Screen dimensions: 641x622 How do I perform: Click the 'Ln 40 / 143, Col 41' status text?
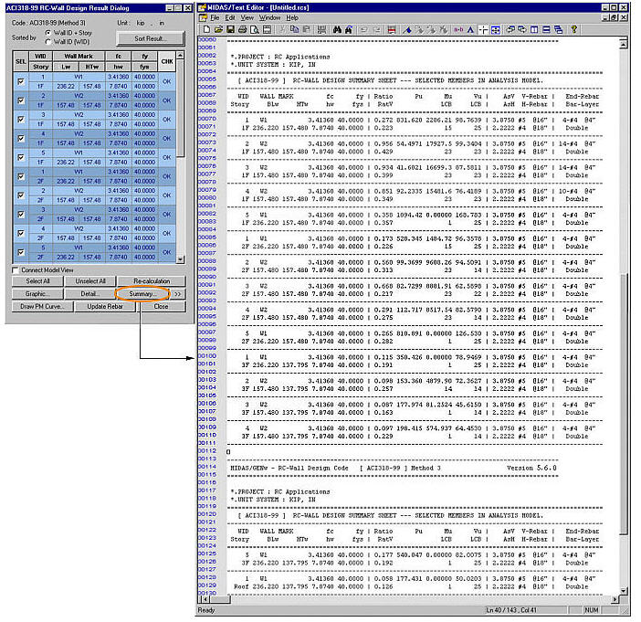click(x=511, y=610)
